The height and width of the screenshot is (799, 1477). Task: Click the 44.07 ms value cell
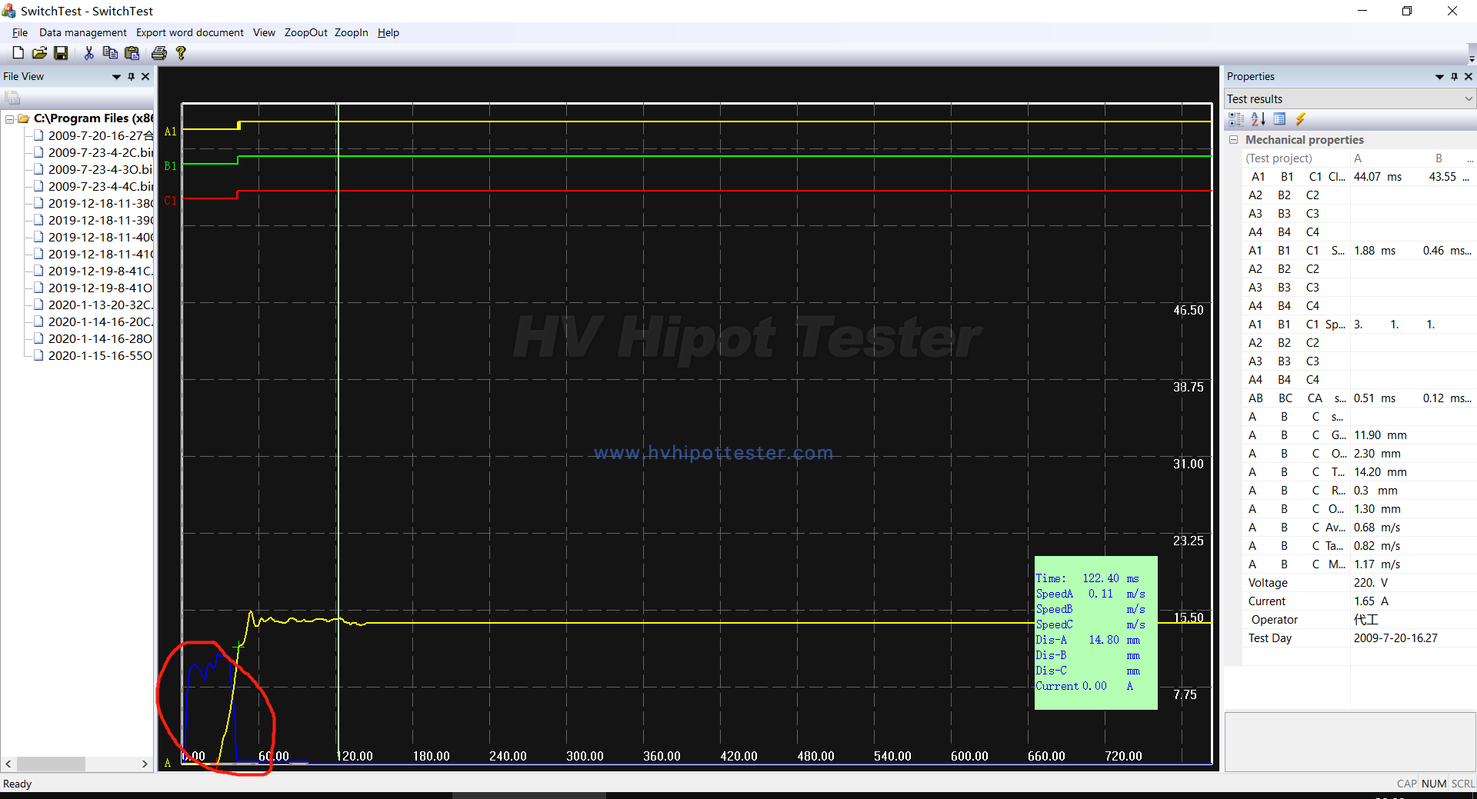point(1378,177)
